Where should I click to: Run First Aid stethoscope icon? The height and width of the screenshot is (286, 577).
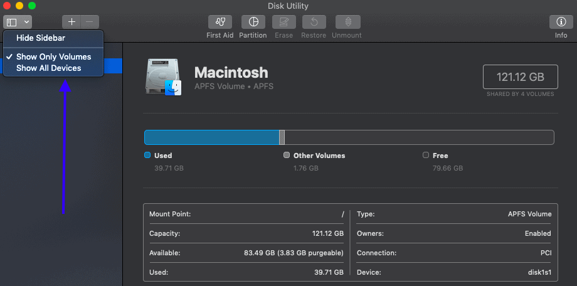(220, 22)
